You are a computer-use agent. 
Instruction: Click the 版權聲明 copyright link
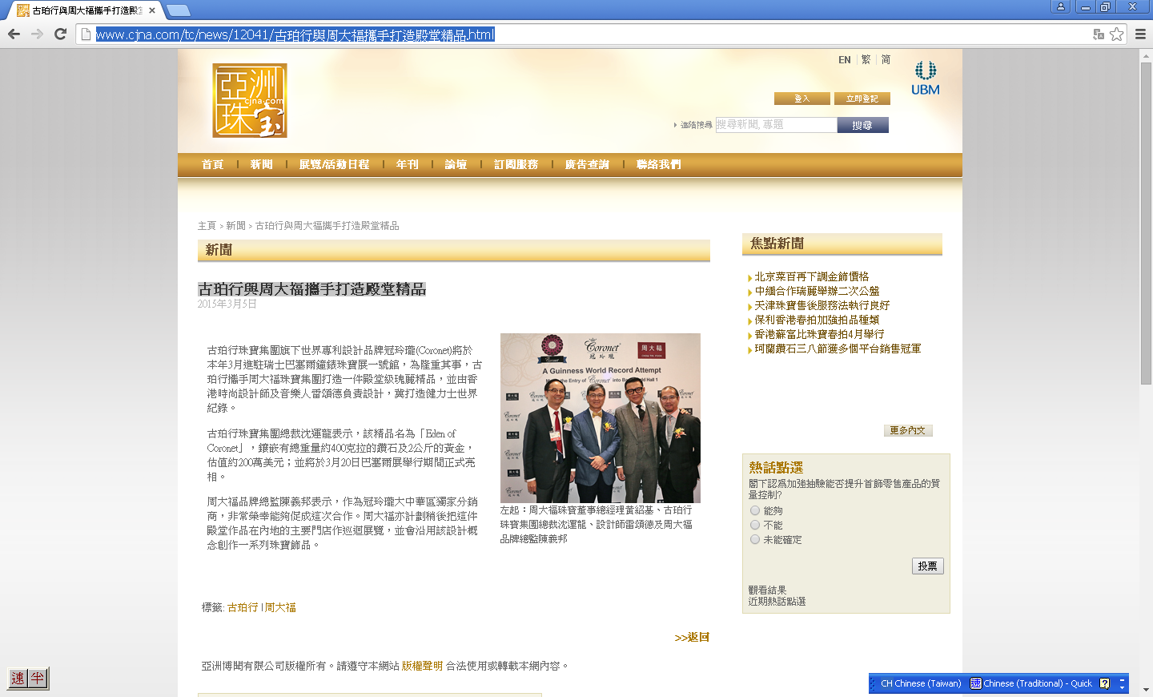(422, 666)
